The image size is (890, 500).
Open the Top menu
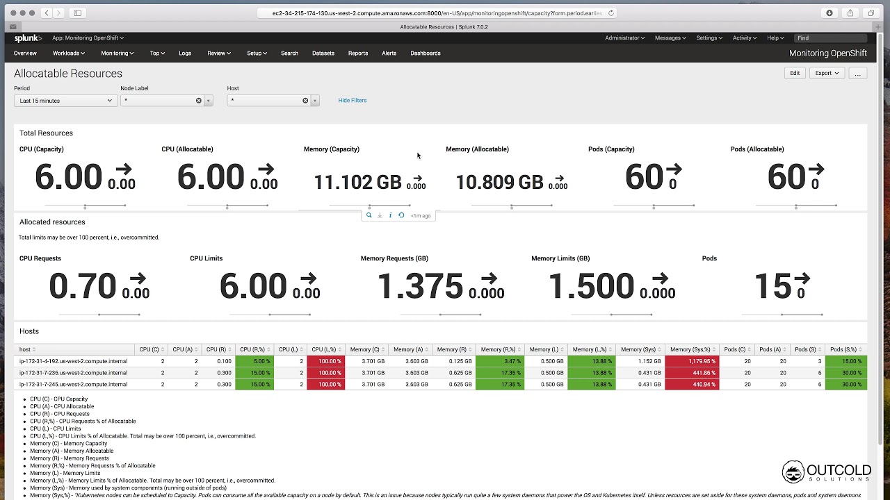pyautogui.click(x=157, y=53)
